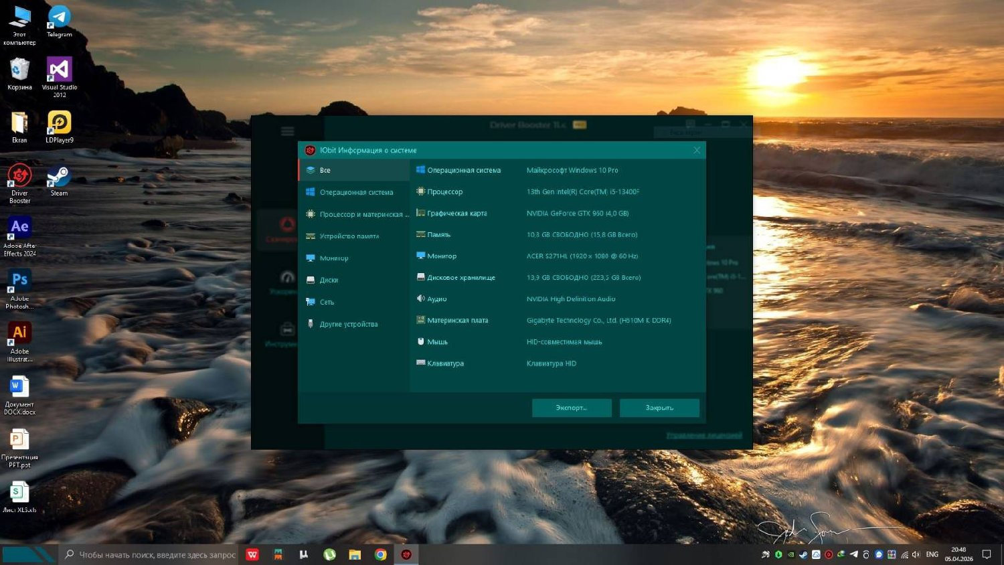Open File Explorer from the taskbar
Screen dimensions: 1004x565
355,554
